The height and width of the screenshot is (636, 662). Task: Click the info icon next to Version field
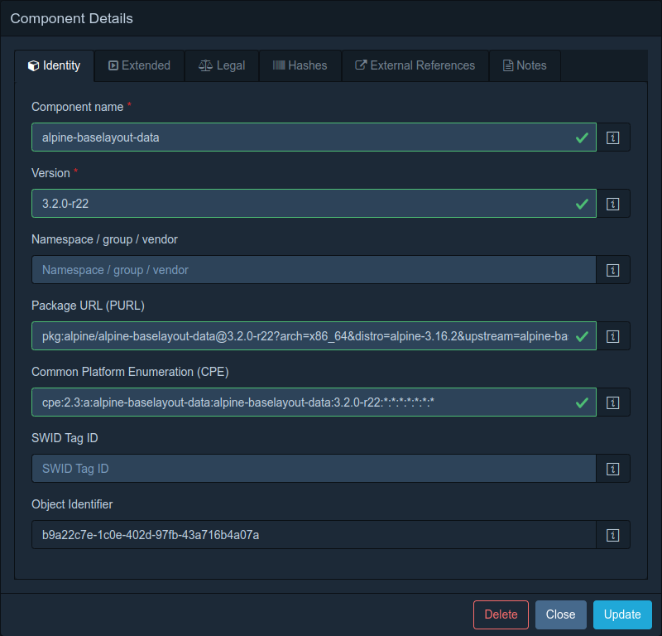pos(613,203)
